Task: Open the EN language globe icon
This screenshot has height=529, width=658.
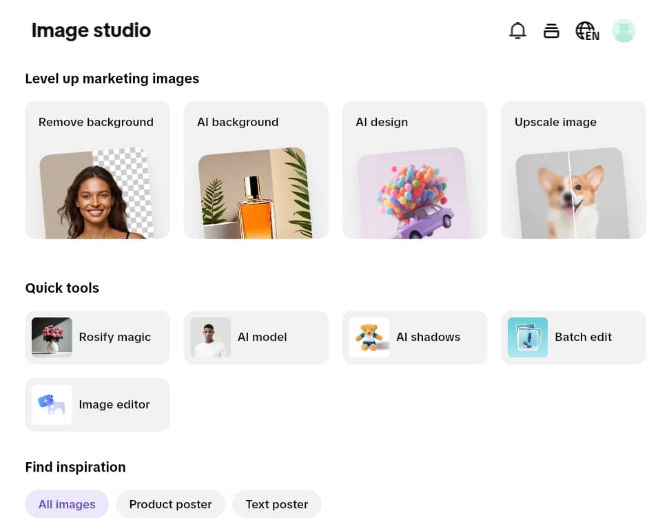Action: (587, 31)
